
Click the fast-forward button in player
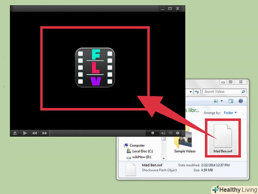[x=45, y=133]
